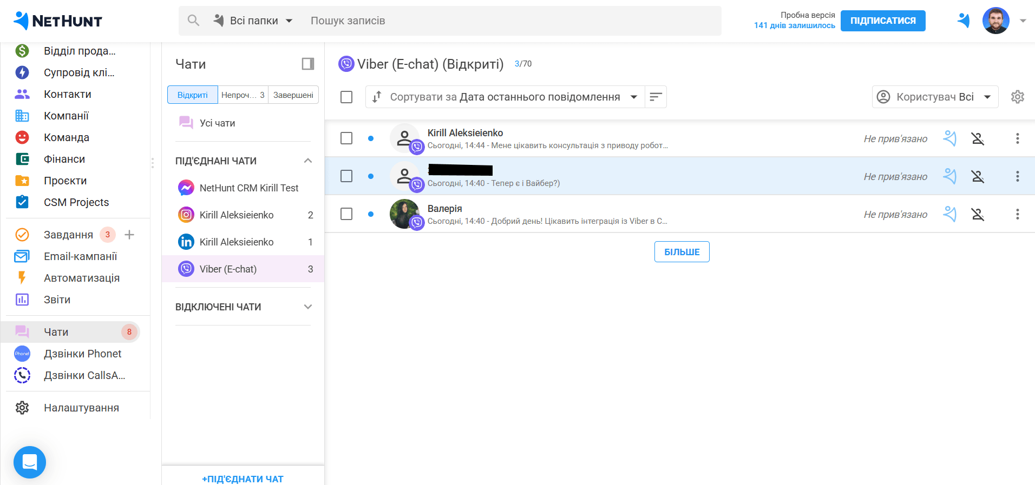Open the Всі папки folder dropdown
Viewport: 1035px width, 485px height.
(253, 21)
